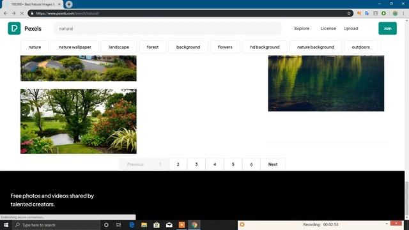Go to results page 3

(x=196, y=164)
